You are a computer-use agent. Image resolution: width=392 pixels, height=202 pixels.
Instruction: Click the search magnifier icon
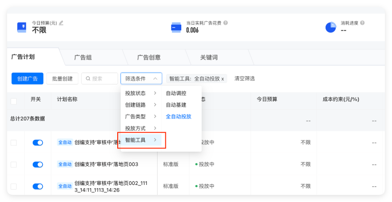click(88, 79)
